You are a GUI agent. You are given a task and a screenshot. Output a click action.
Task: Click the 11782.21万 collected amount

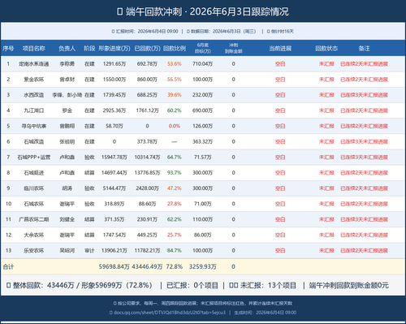[x=147, y=251]
